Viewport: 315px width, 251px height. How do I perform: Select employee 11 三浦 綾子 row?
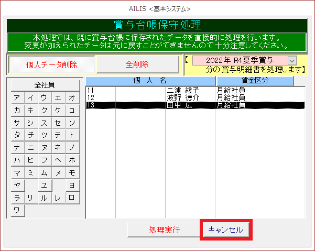click(195, 91)
